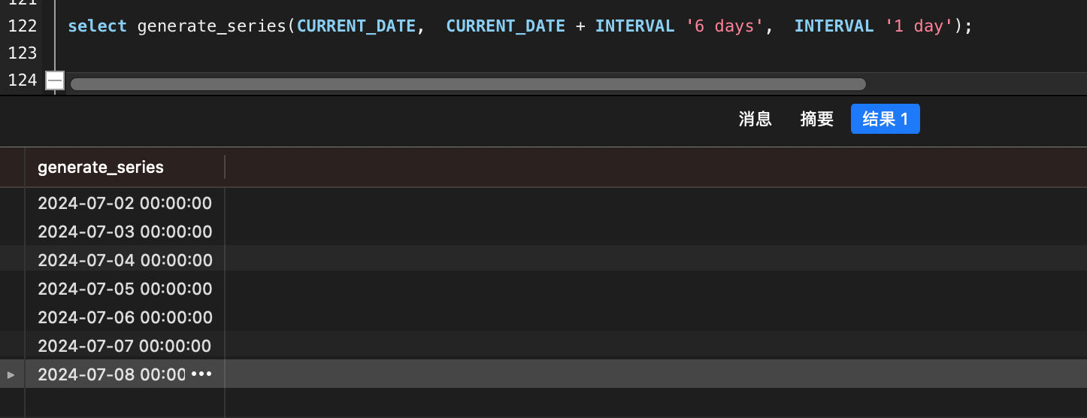The height and width of the screenshot is (418, 1087).
Task: Click the 2024-07-04 00:00:00 result cell
Action: [125, 260]
